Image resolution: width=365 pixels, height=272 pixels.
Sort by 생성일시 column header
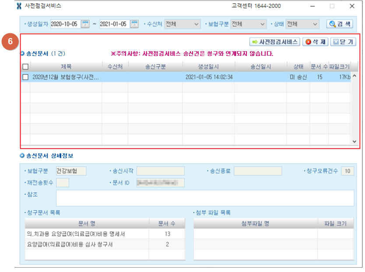click(x=208, y=66)
